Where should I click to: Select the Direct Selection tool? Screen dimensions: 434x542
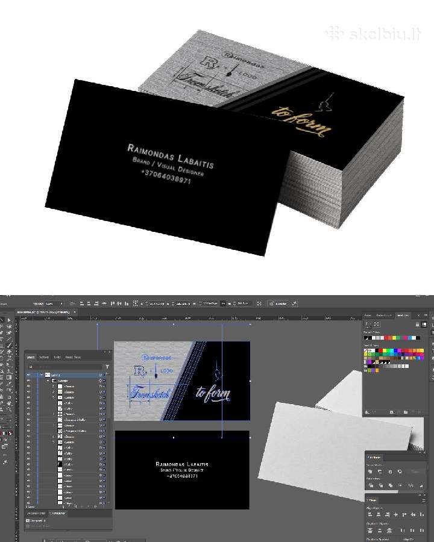click(x=10, y=320)
